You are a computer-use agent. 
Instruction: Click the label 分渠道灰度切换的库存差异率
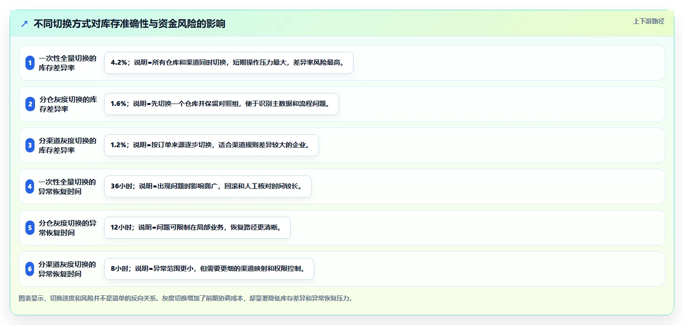[x=68, y=145]
